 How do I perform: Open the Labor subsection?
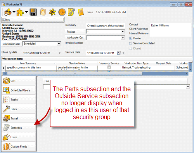pos(19,109)
